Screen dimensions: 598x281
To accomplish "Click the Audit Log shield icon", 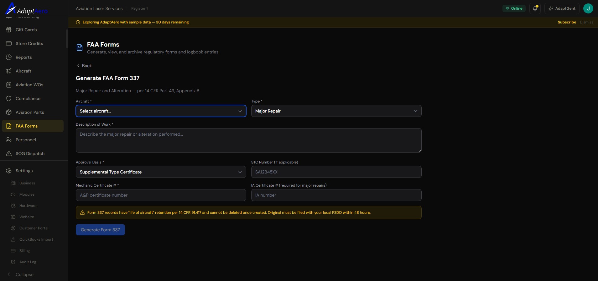I will [13, 262].
